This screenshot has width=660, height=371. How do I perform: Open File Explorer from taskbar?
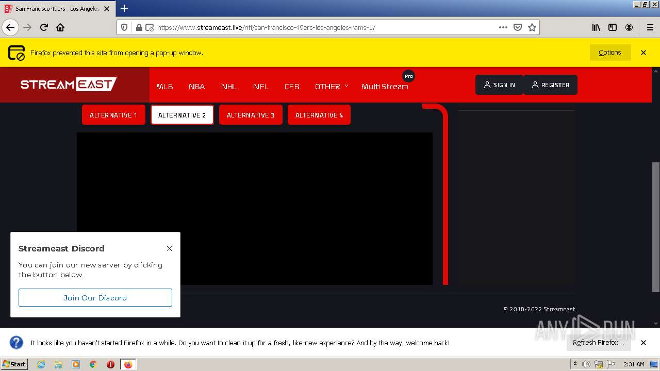click(58, 364)
